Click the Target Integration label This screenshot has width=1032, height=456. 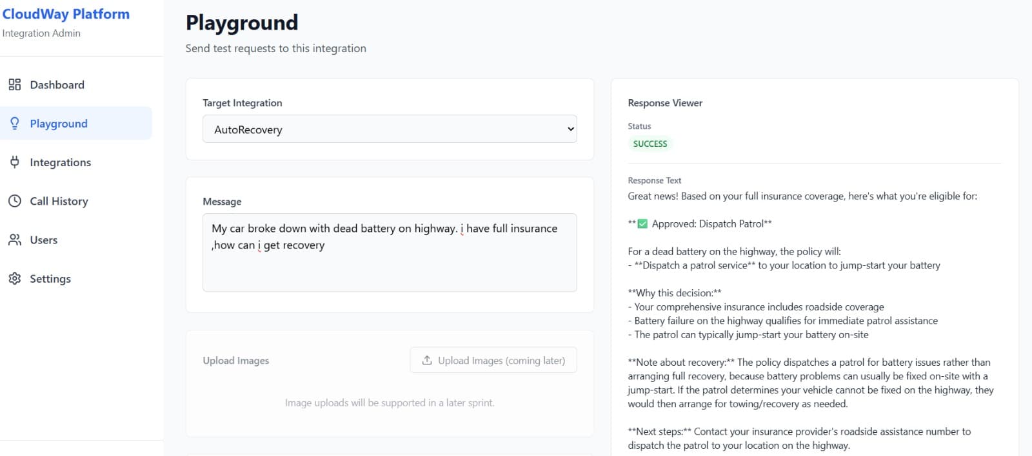[x=243, y=103]
